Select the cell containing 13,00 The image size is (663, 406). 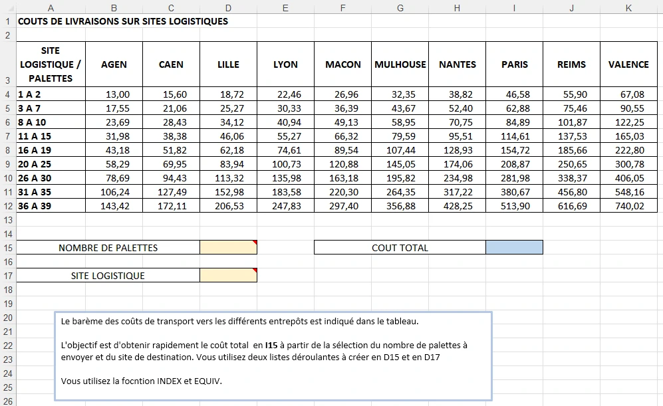[x=114, y=95]
